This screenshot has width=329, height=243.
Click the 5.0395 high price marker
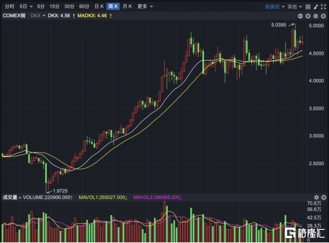tap(278, 25)
